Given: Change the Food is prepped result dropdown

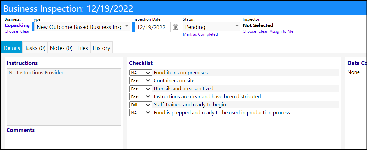Looking at the screenshot, I should coord(140,113).
